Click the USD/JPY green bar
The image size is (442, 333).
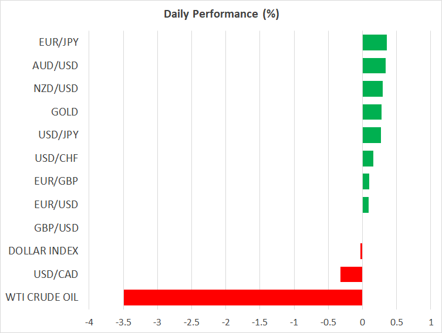point(372,135)
